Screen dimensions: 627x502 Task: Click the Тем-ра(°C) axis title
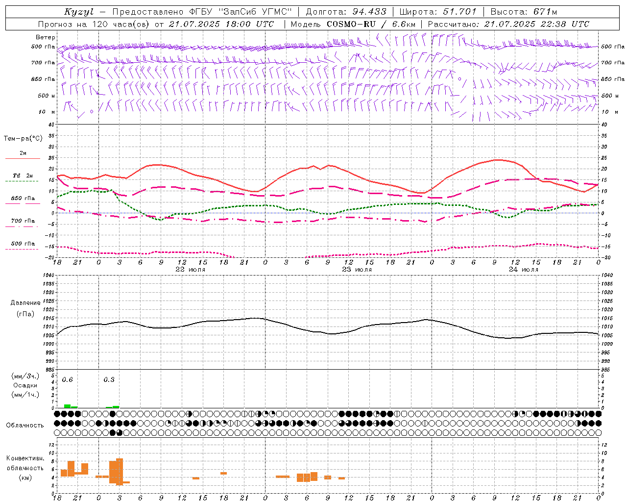click(x=23, y=139)
